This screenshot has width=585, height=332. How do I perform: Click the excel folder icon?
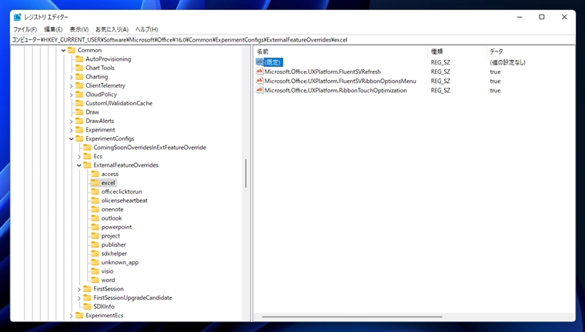[x=95, y=183]
